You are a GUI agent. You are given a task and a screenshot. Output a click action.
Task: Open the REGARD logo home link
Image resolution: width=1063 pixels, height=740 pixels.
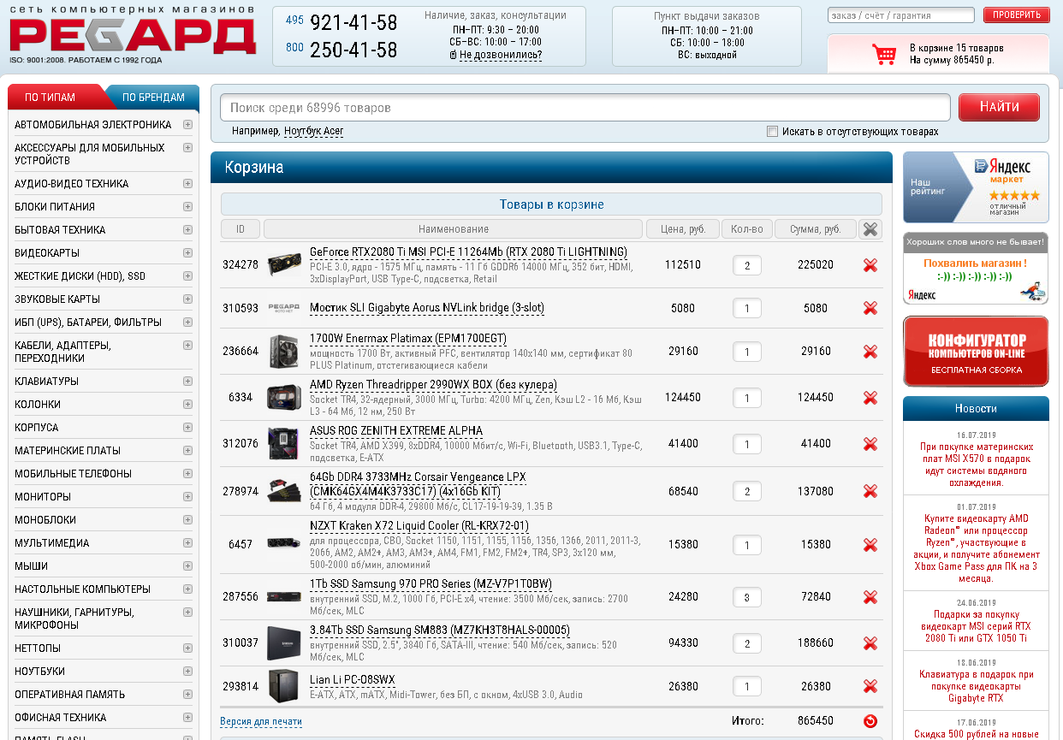[133, 34]
